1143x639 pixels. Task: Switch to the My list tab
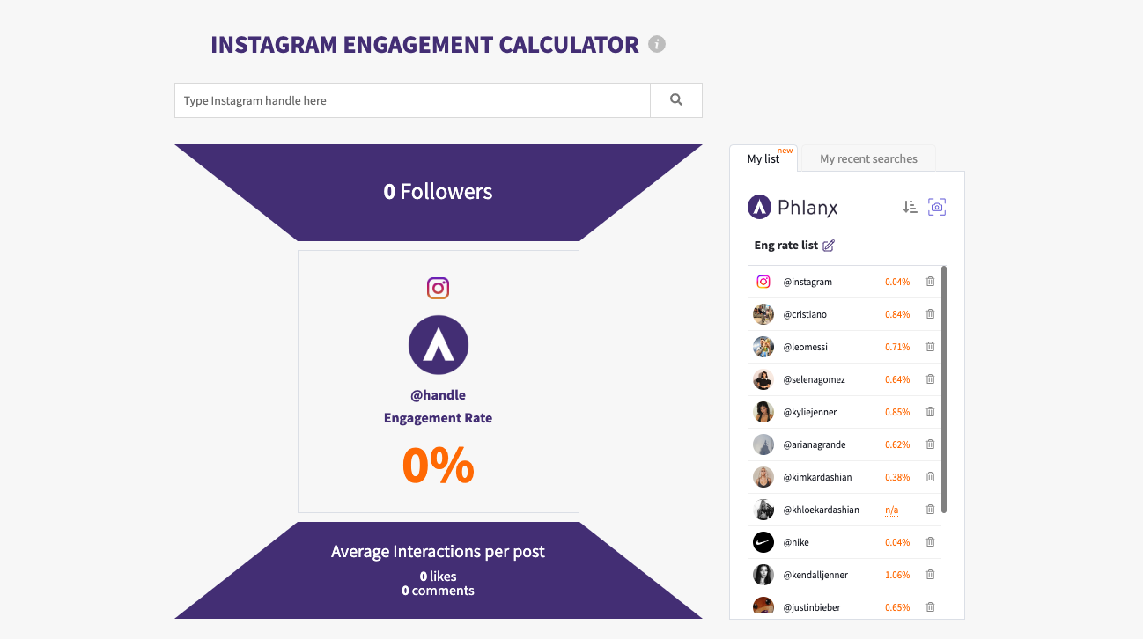(763, 159)
